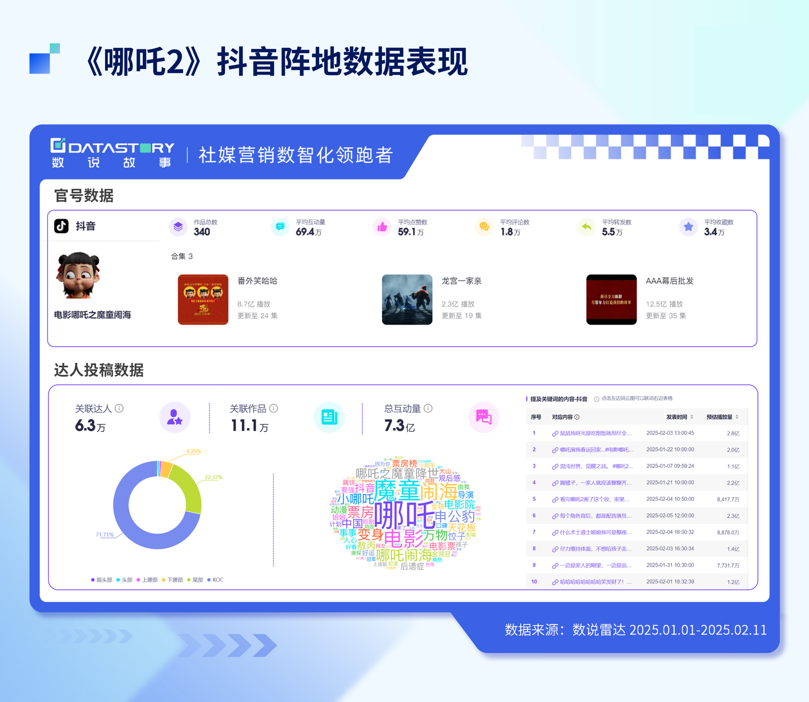Screen dimensions: 809x702
Task: Open the AAA幕后批发 collection thumbnail
Action: point(611,299)
